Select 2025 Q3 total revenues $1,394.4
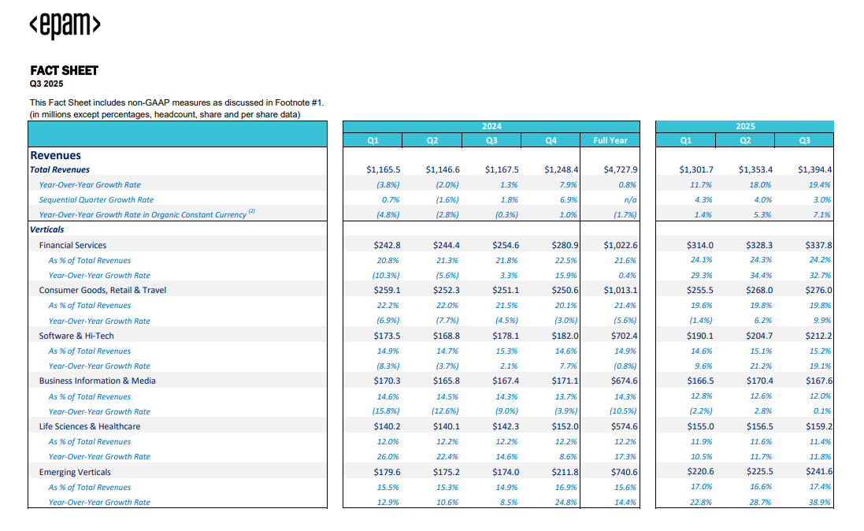864x531 pixels. point(815,170)
